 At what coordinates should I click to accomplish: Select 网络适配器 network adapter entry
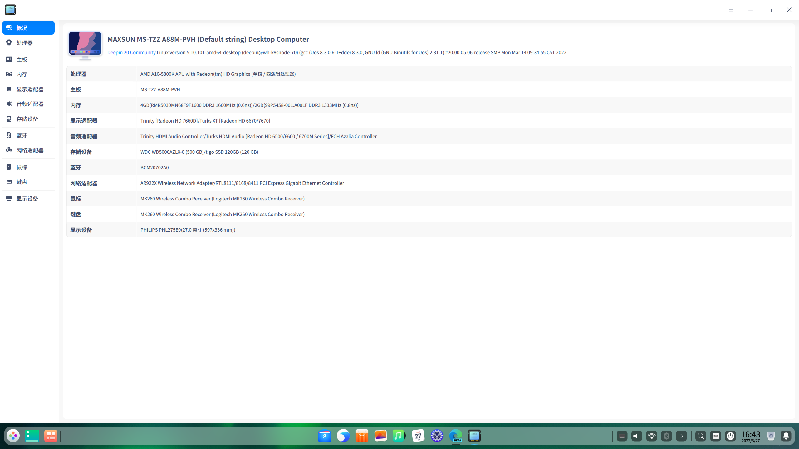coord(30,150)
